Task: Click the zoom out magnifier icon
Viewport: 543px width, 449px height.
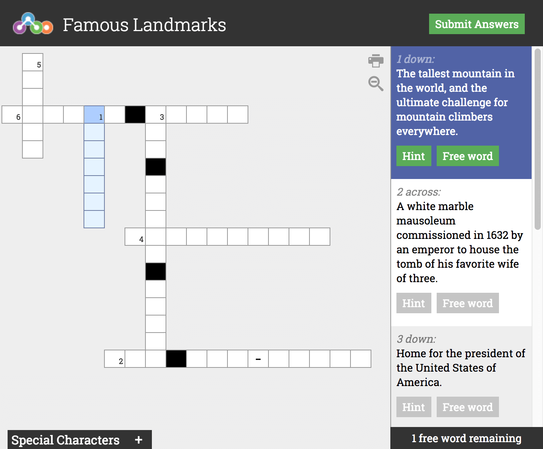Action: tap(376, 83)
